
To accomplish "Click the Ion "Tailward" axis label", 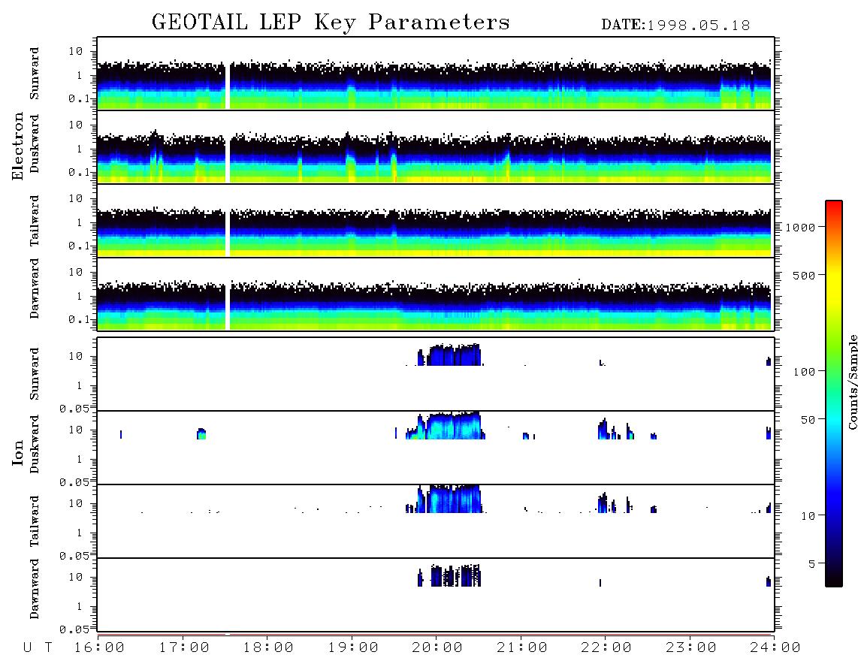I will coord(35,521).
